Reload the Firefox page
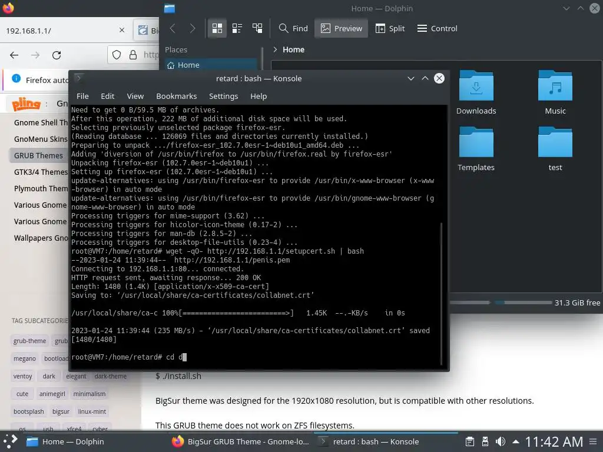The image size is (603, 452). (57, 55)
